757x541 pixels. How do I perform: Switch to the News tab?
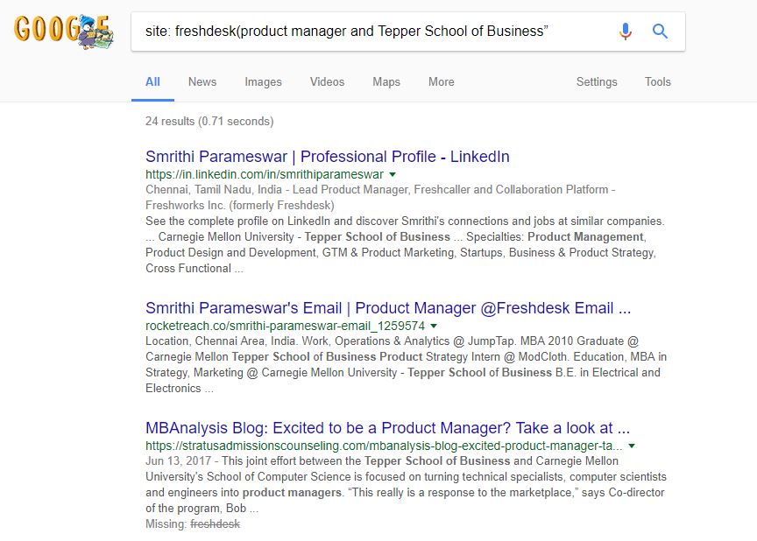pos(202,82)
